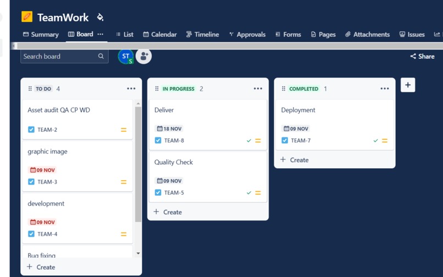Viewport: 443px width, 277px height.
Task: Open the Calendar tab
Action: click(159, 35)
